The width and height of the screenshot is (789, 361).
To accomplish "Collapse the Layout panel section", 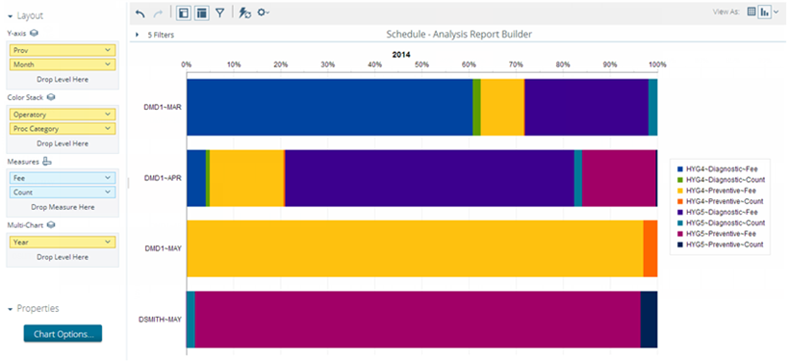I will [x=10, y=16].
